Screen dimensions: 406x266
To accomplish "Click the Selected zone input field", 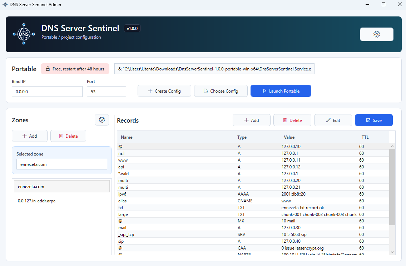I will coord(61,164).
